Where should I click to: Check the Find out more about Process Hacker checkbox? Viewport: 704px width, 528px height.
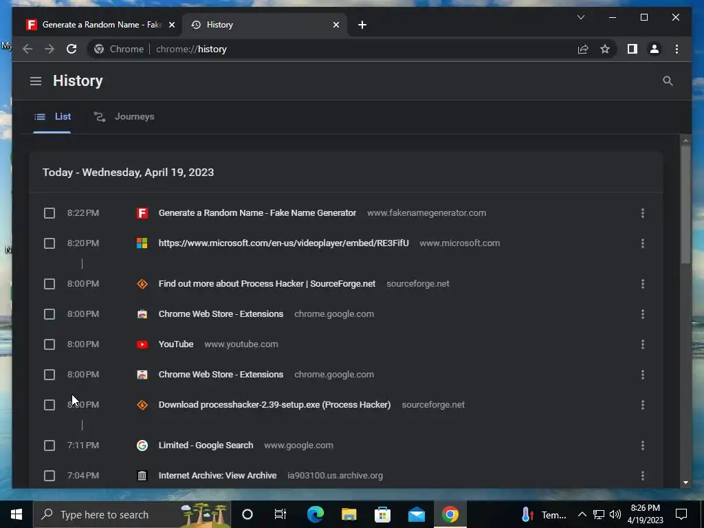coord(49,284)
